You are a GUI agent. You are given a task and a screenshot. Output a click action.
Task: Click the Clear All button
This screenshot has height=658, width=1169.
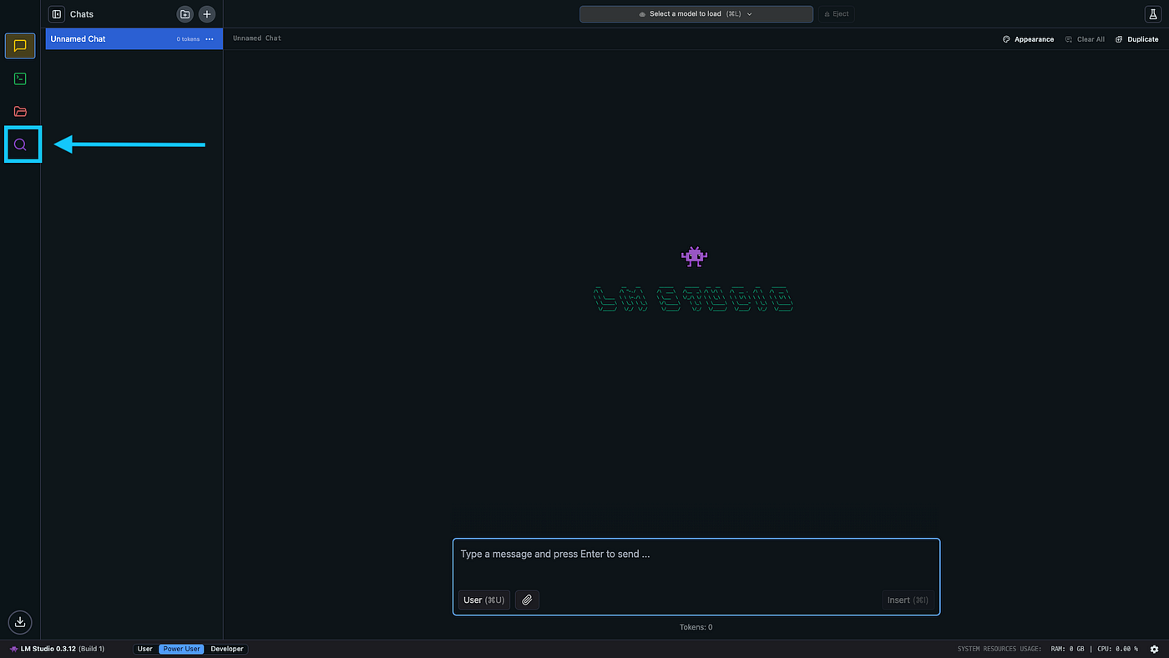1085,39
